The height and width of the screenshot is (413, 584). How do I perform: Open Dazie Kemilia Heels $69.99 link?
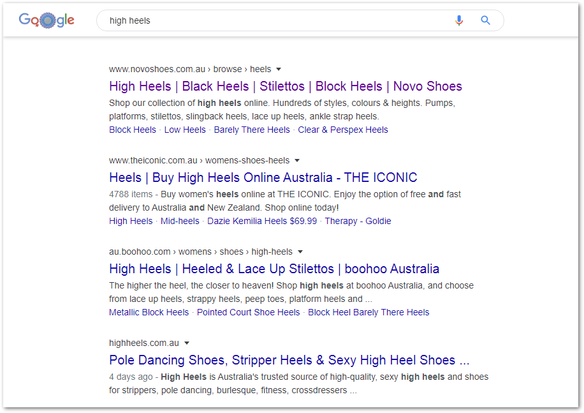[x=262, y=221]
